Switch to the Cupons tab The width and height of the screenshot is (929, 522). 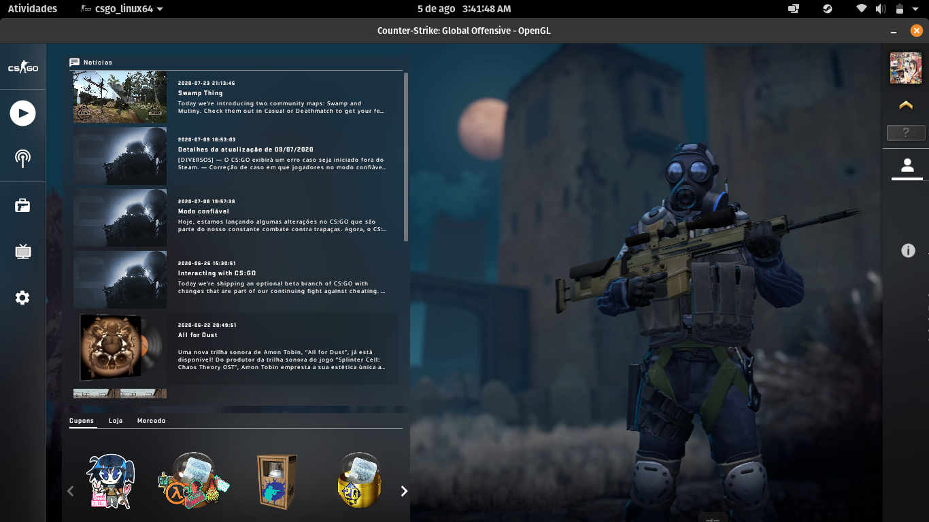pyautogui.click(x=82, y=421)
